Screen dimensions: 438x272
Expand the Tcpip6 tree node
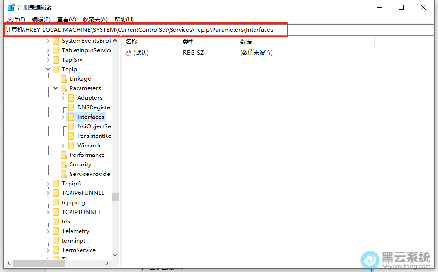coord(48,184)
